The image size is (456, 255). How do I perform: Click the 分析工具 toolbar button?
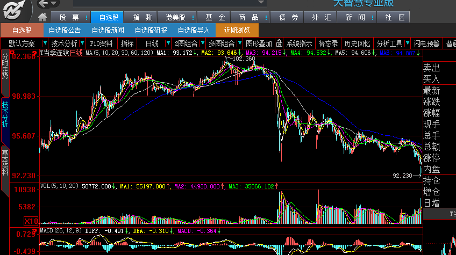click(x=389, y=43)
